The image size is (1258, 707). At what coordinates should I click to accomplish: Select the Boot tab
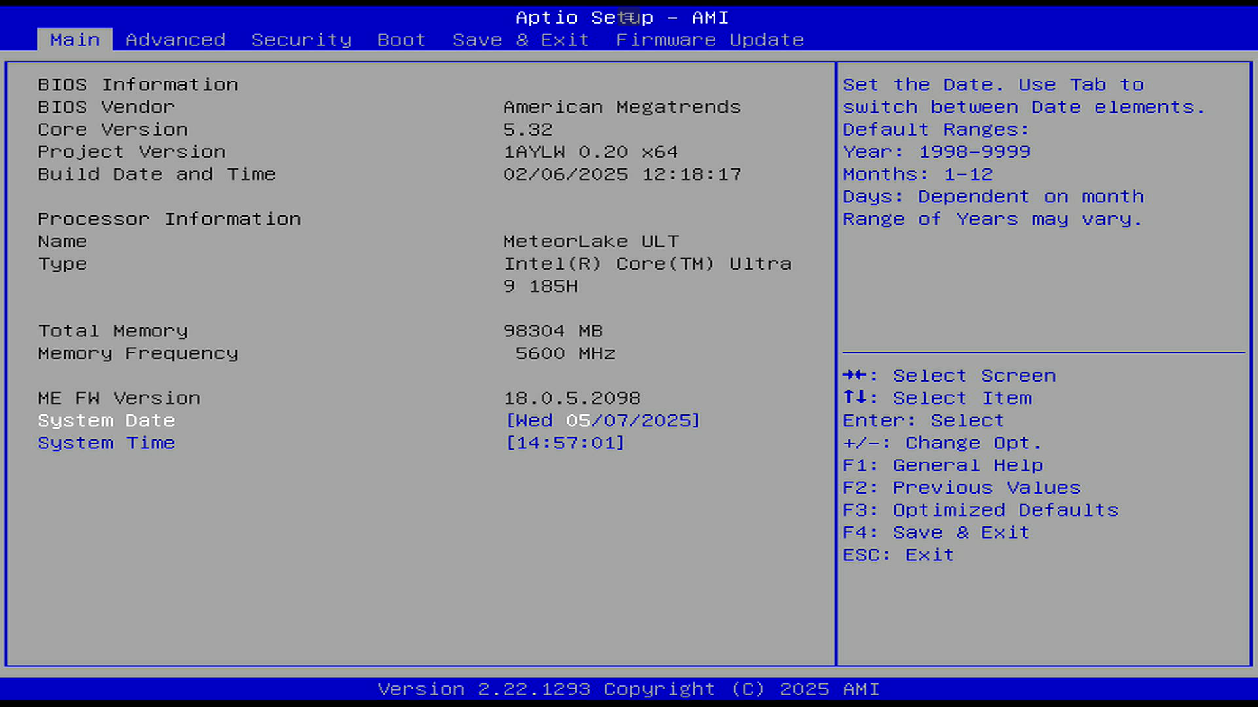click(401, 40)
